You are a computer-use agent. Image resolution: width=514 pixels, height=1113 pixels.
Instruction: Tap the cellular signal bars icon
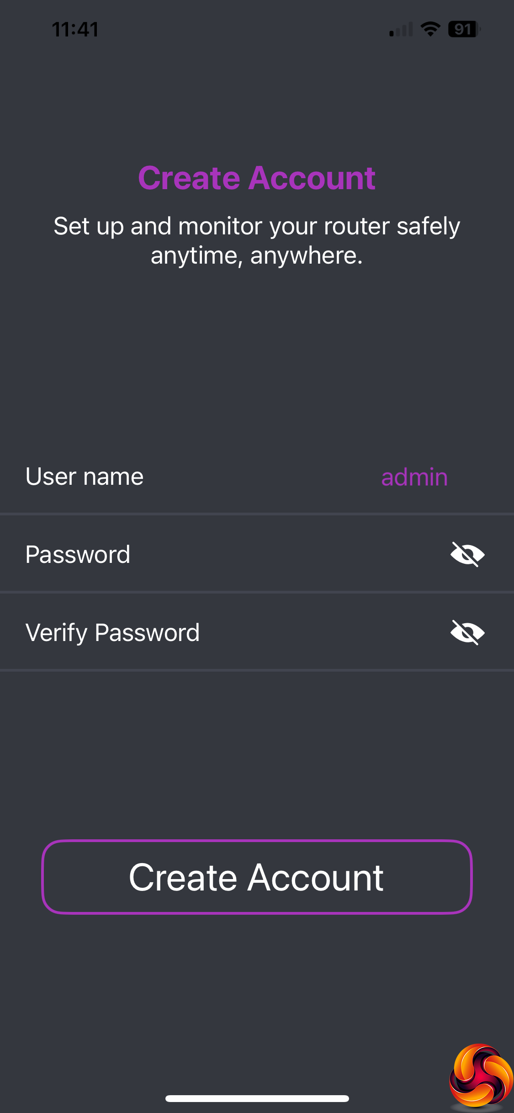tap(401, 30)
